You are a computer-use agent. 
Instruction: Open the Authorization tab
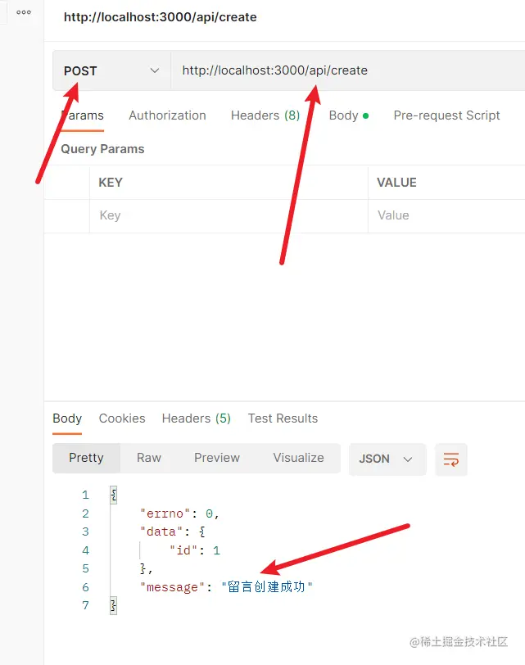pos(168,115)
